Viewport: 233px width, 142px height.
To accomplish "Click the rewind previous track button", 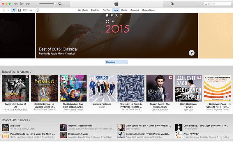I will point(16,4).
